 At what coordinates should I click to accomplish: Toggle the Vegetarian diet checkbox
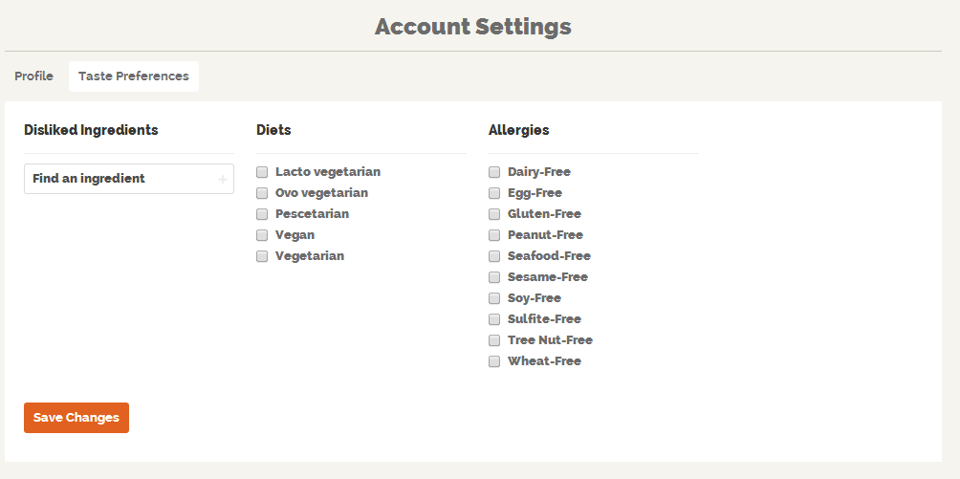coord(262,256)
